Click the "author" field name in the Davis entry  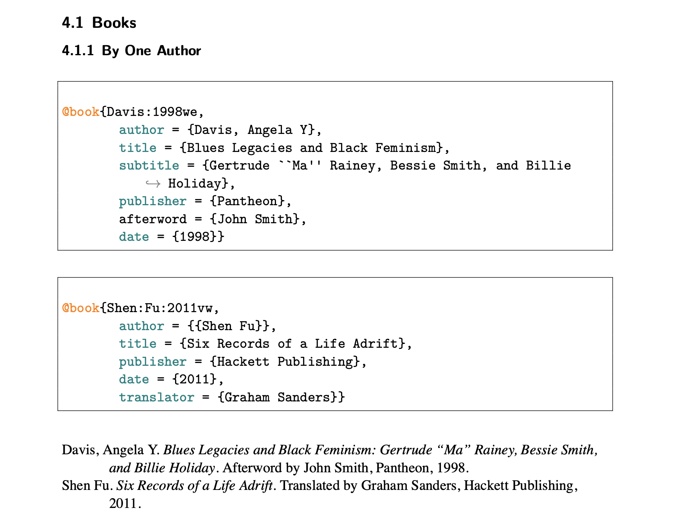(x=141, y=130)
